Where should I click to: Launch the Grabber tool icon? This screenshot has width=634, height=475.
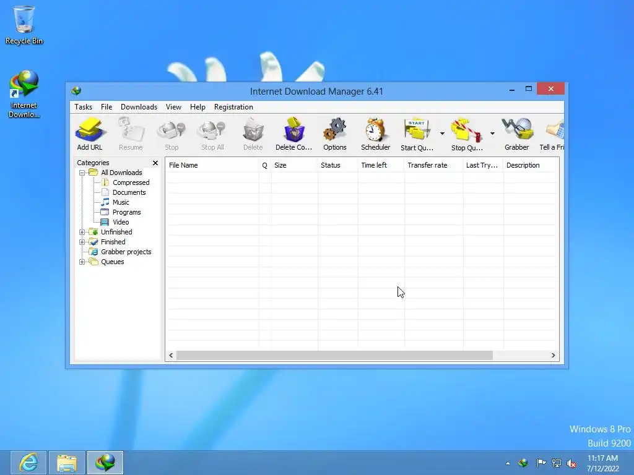(517, 134)
